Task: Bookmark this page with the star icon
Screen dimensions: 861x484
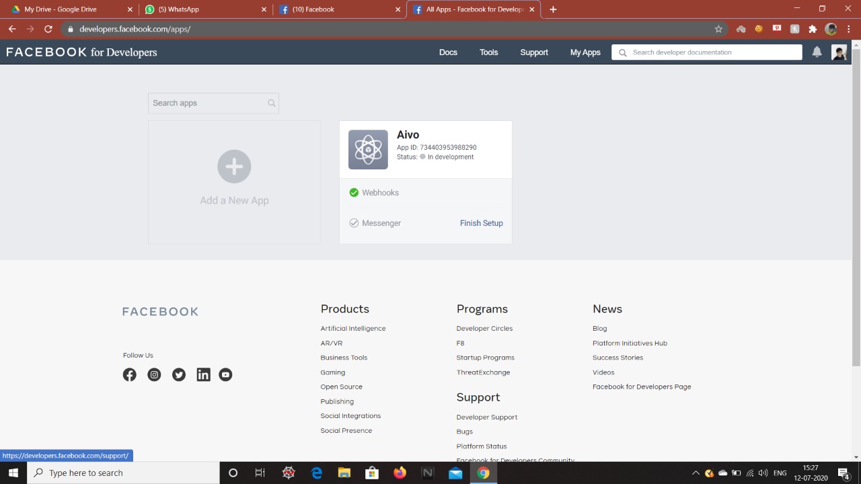Action: [718, 29]
